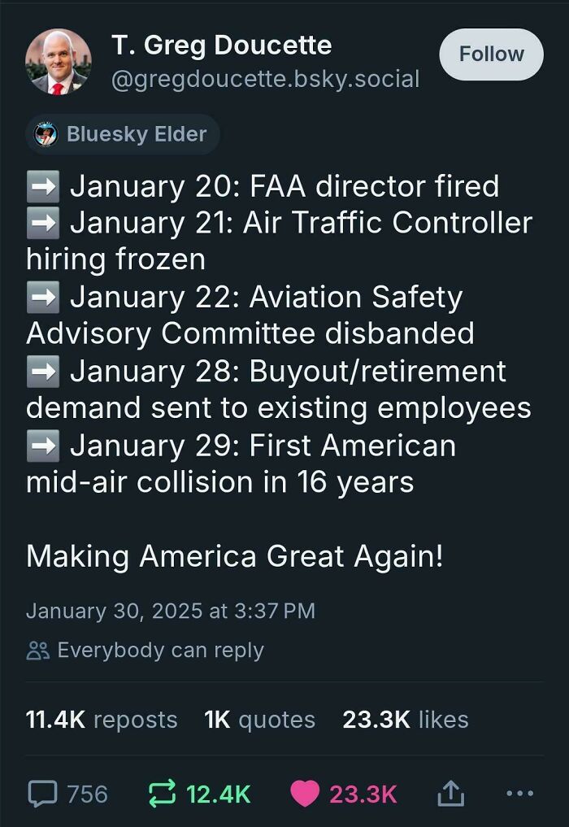Click the Bluesky Elder badge icon

(x=46, y=134)
